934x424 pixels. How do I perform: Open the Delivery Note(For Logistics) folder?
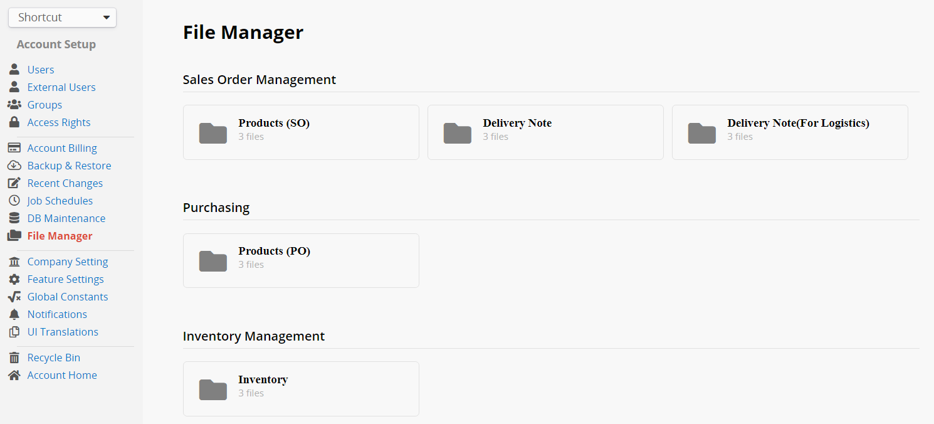pos(789,132)
